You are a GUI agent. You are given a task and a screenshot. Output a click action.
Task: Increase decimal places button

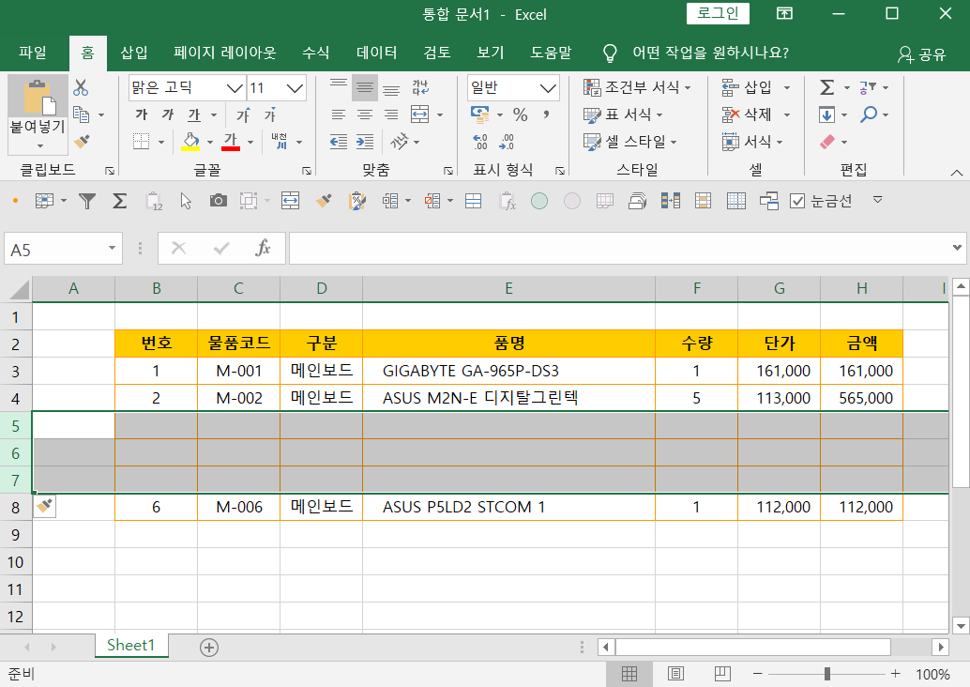(x=479, y=142)
